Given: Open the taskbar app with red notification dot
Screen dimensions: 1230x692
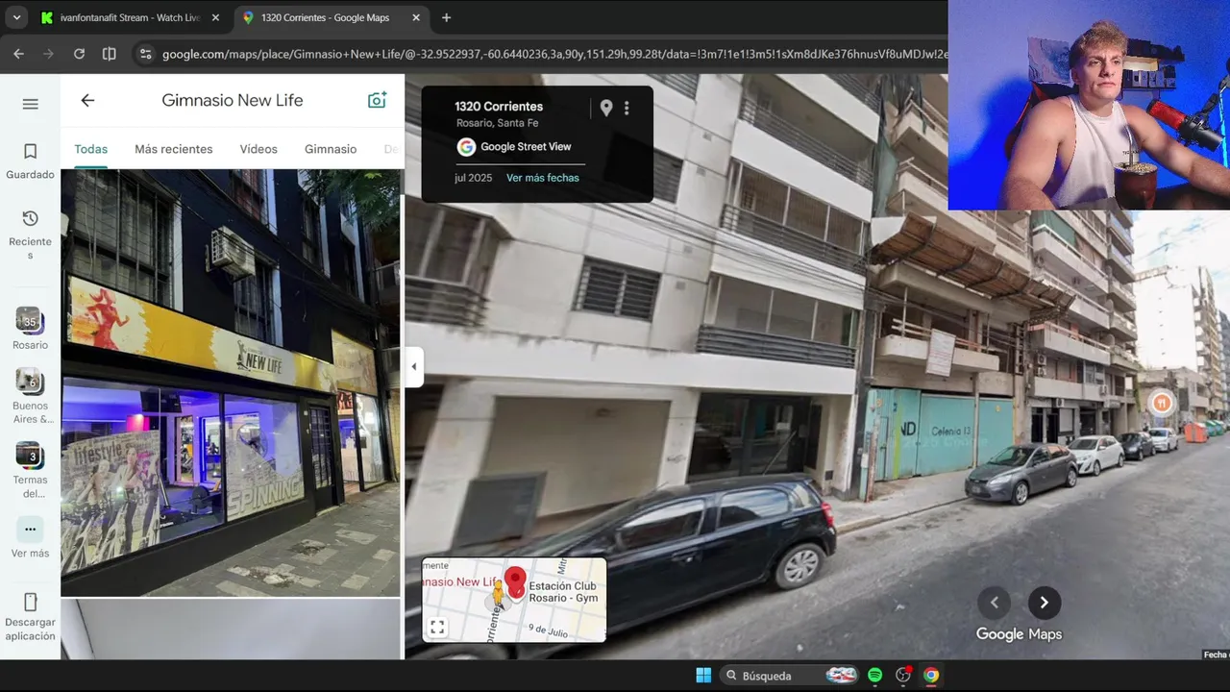Looking at the screenshot, I should coord(902,675).
